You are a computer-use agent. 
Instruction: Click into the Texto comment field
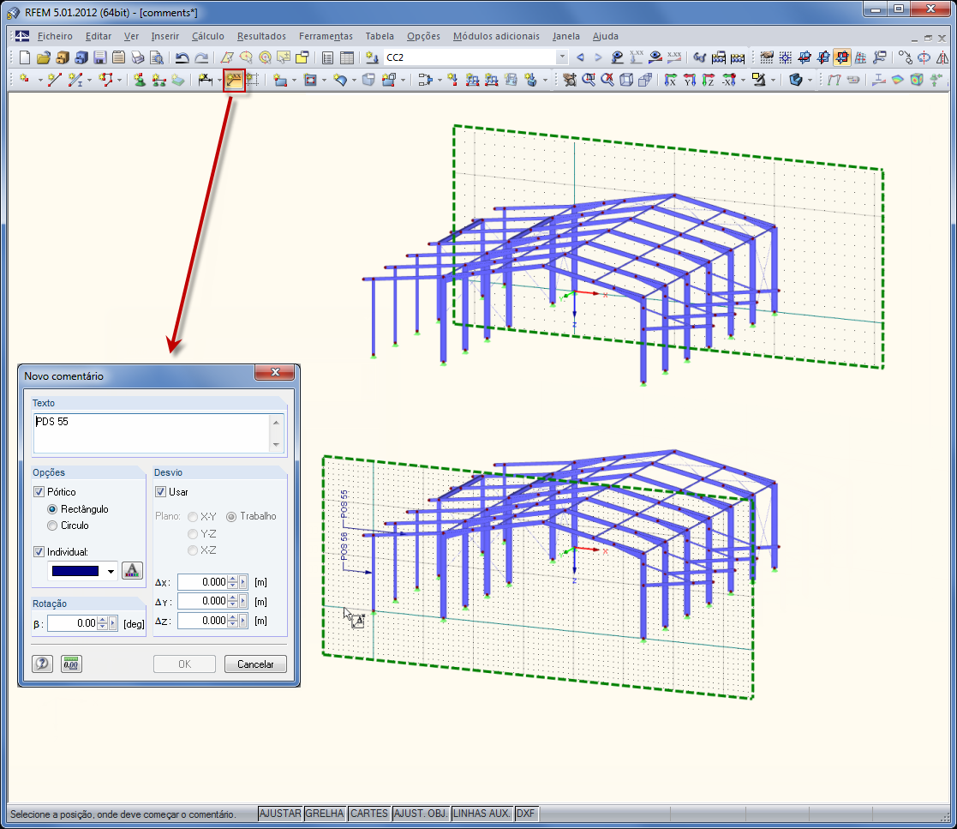pos(152,433)
